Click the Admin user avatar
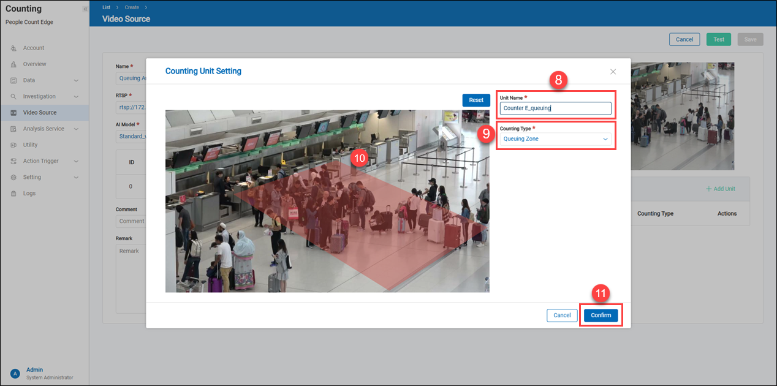777x386 pixels. click(15, 373)
